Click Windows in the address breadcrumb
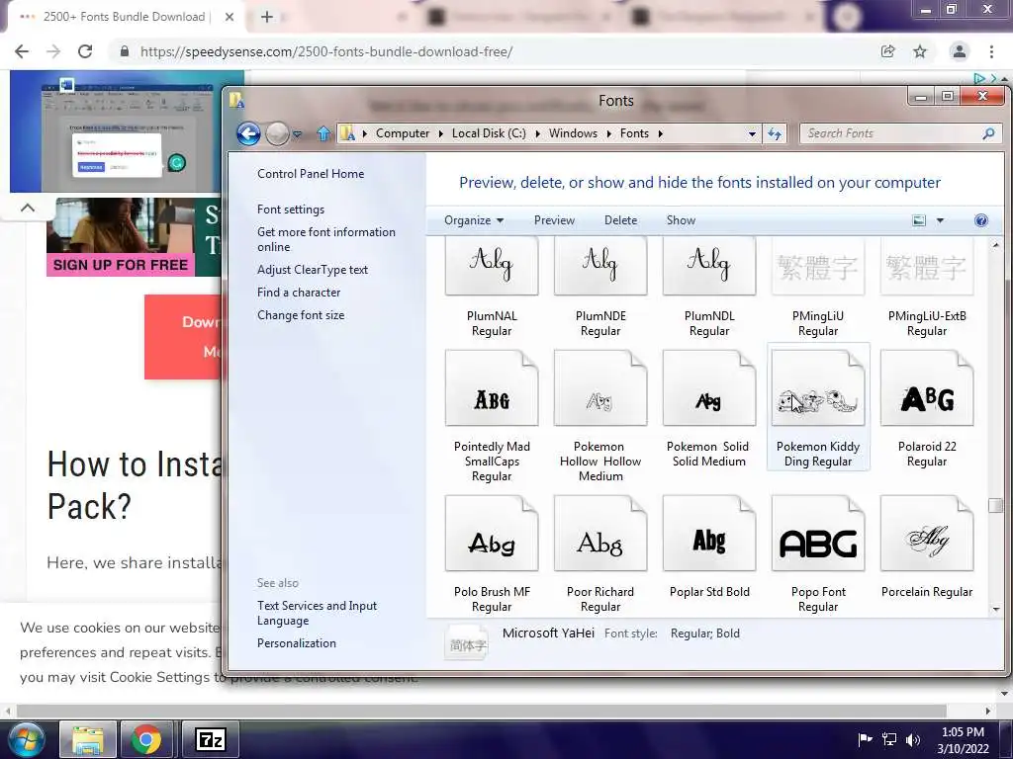The width and height of the screenshot is (1013, 759). (573, 133)
